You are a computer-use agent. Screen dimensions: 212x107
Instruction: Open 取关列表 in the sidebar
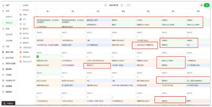click(9, 35)
